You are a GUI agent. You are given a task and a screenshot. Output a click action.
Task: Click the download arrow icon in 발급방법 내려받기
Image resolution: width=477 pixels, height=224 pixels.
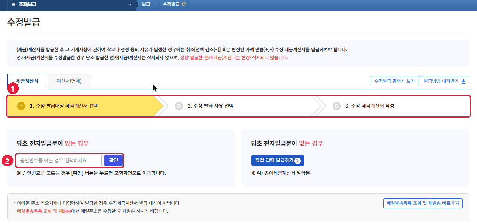(463, 81)
